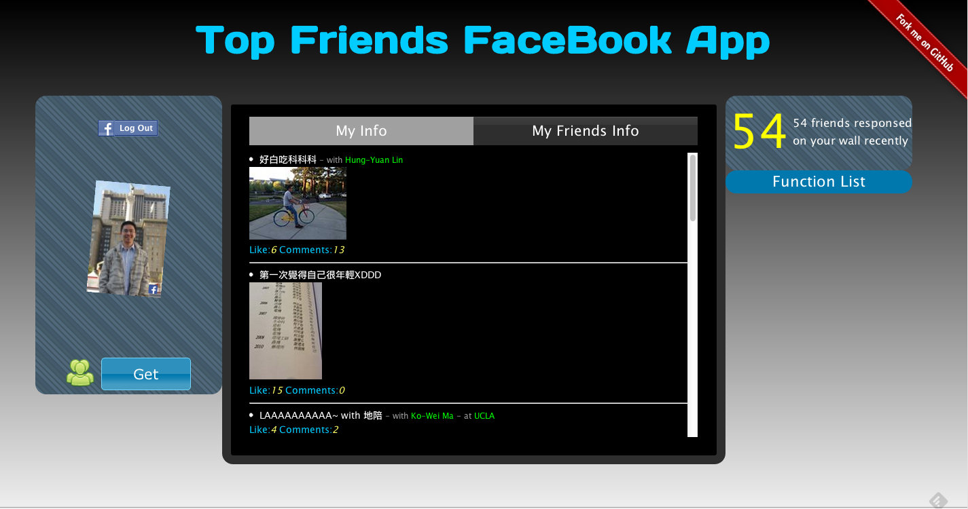The image size is (968, 509).
Task: Switch to the My Info tab
Action: pyautogui.click(x=361, y=131)
